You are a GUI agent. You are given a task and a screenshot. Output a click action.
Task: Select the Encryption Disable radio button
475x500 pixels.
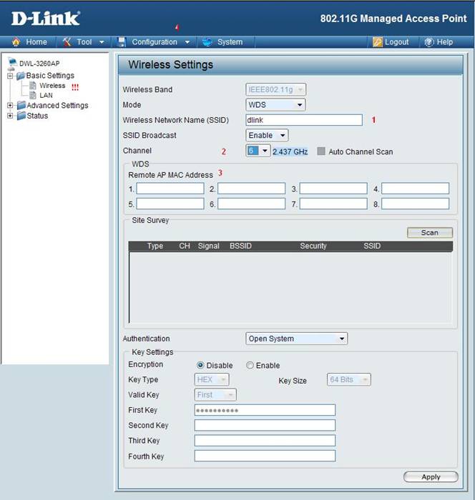200,366
